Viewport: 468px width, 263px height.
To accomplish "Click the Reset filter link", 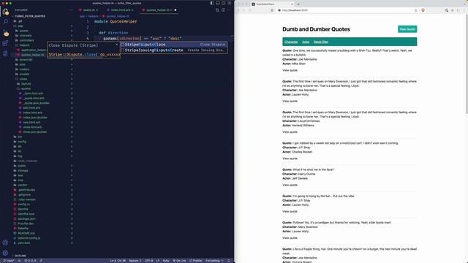I will coord(320,42).
